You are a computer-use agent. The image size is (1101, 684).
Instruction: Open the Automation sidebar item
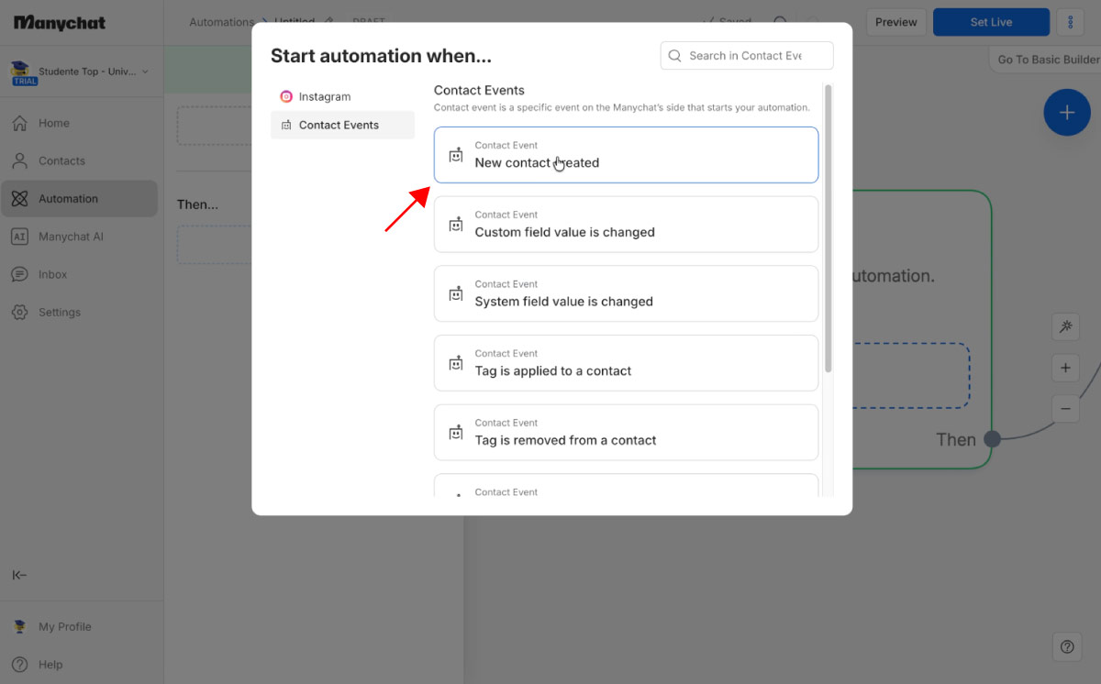(79, 198)
